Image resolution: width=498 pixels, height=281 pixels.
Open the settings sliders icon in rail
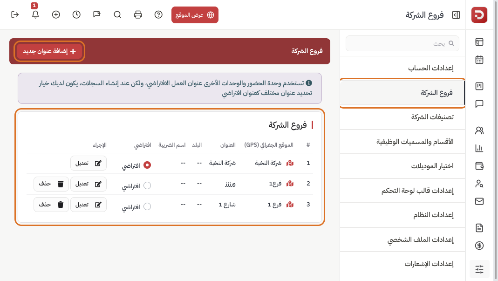point(479,269)
